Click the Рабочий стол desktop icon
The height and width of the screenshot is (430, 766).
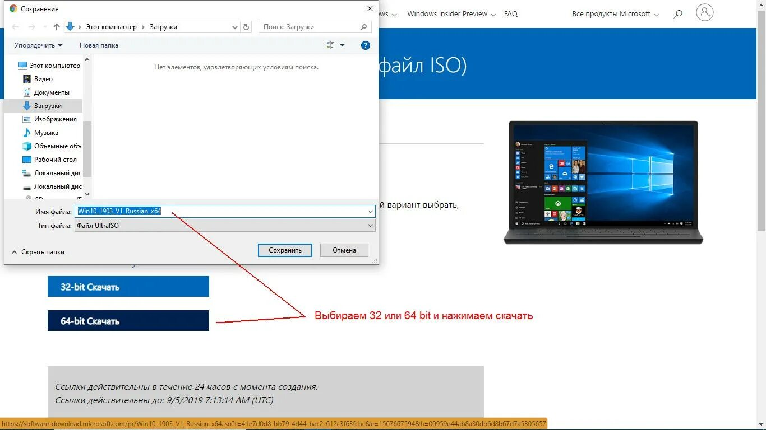tap(27, 160)
